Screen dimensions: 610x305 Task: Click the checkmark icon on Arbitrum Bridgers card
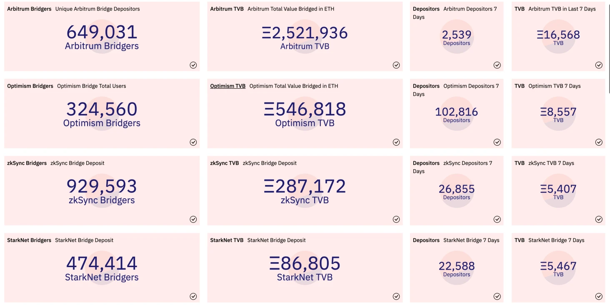pos(193,65)
